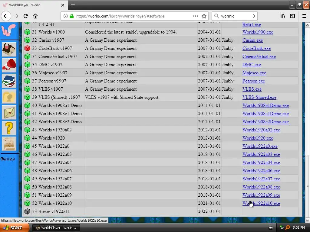Click the search bar go arrow
The width and height of the screenshot is (310, 232).
(253, 16)
